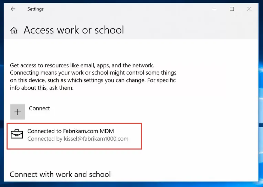The image size is (263, 187).
Task: Click the Connect with work and school heading
Action: pos(60,174)
